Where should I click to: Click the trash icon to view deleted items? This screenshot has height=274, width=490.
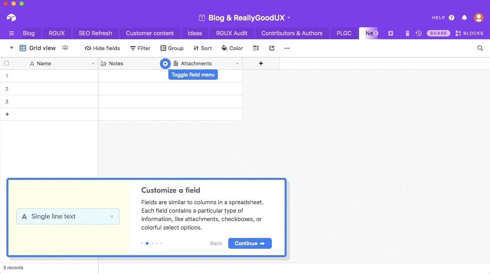click(x=407, y=33)
